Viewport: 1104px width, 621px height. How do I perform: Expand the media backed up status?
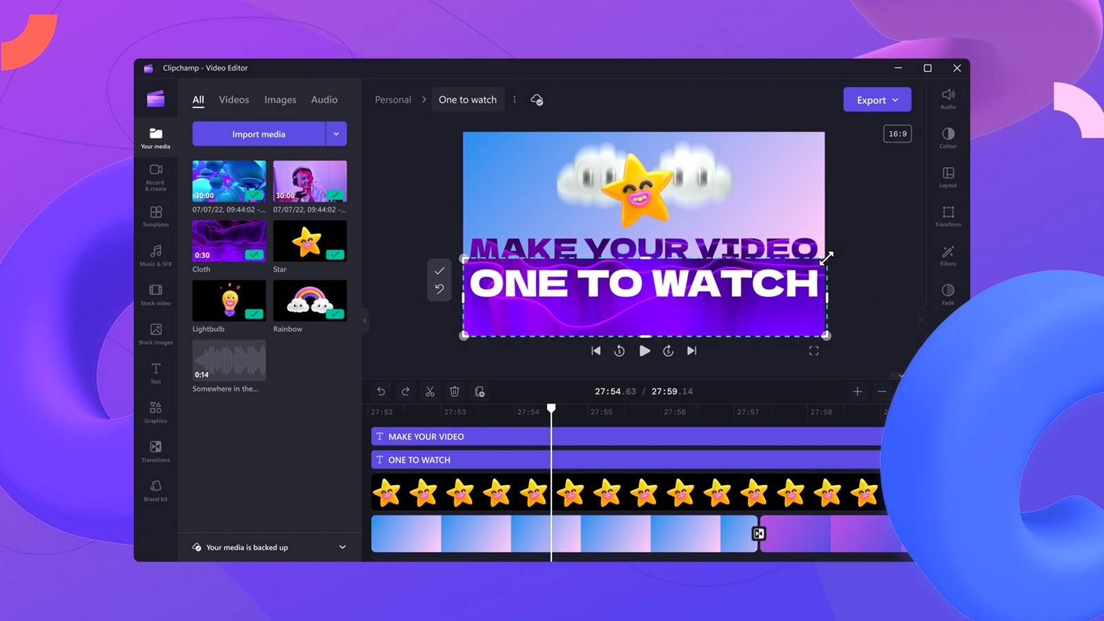[342, 547]
